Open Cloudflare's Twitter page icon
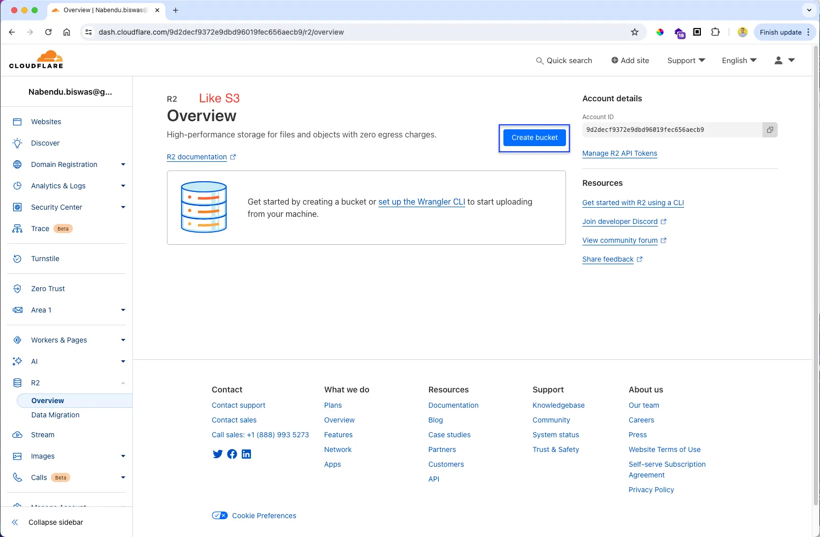 tap(217, 454)
